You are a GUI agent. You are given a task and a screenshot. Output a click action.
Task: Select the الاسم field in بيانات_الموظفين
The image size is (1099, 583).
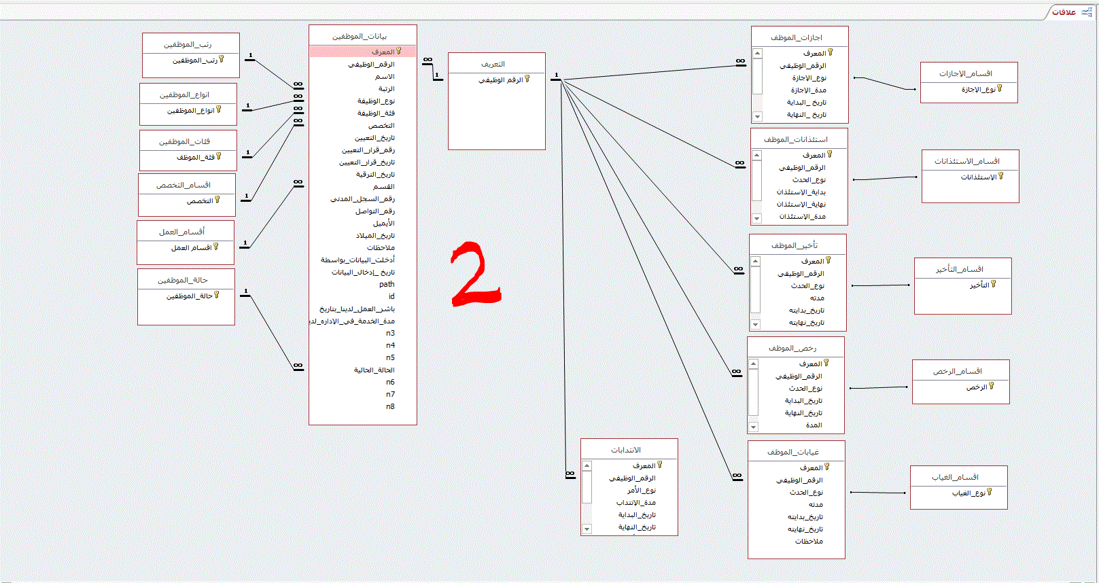point(385,77)
